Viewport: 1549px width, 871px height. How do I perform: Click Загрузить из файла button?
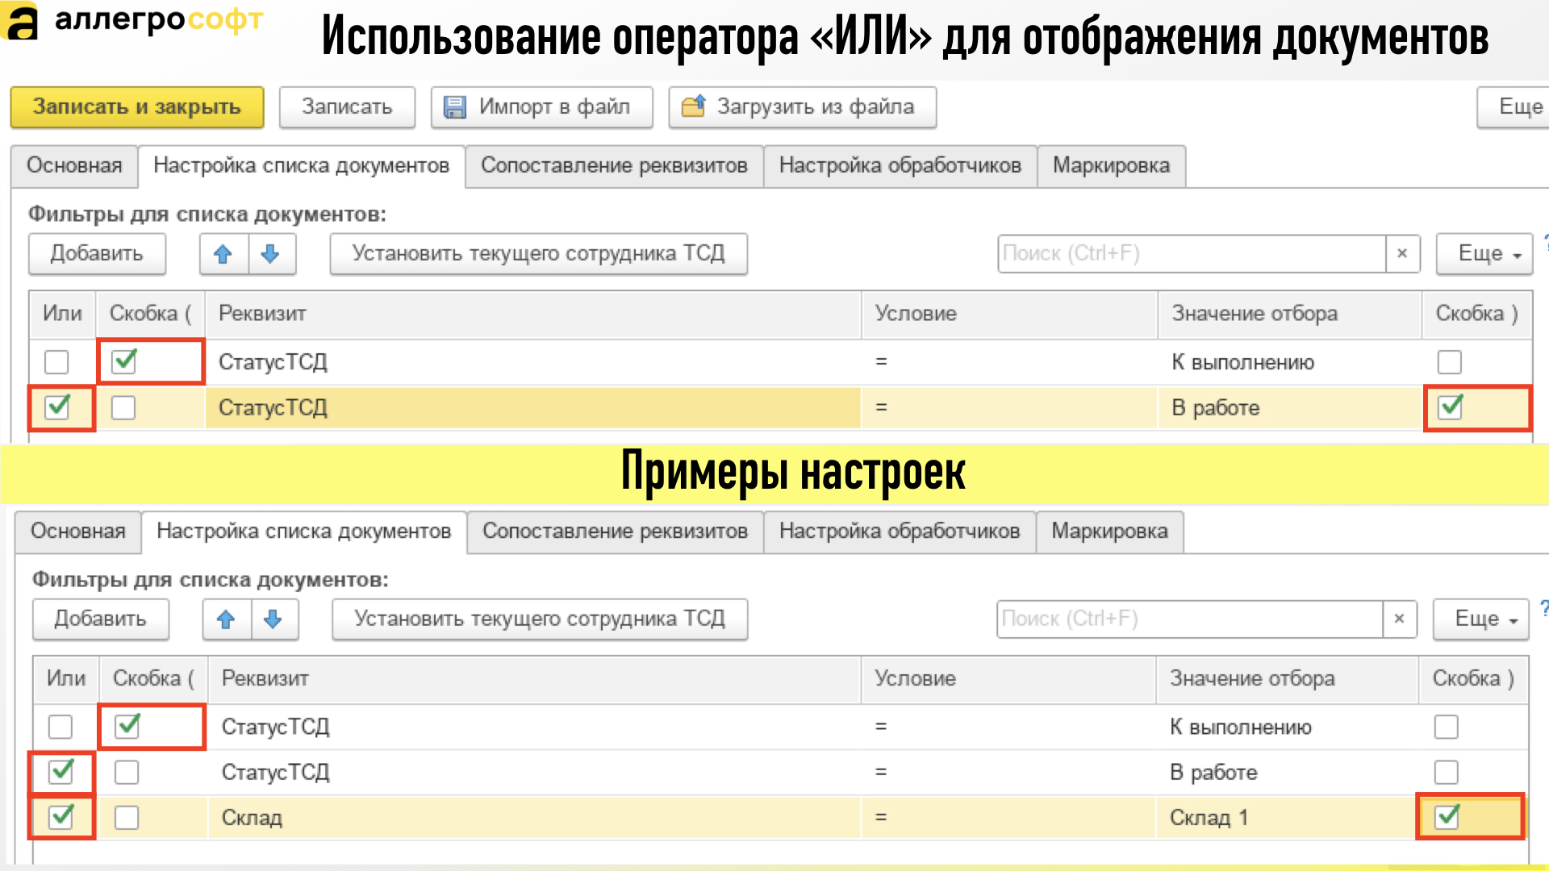click(803, 107)
